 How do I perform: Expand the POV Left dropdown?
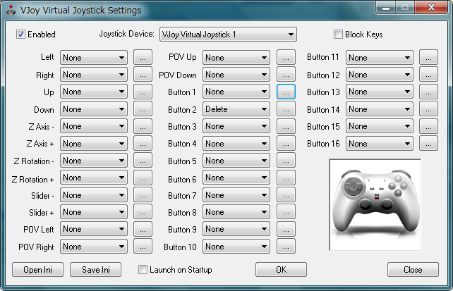tap(94, 229)
